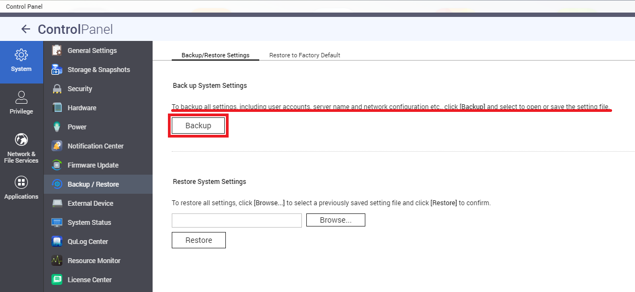
Task: Go to Power settings
Action: click(x=77, y=127)
